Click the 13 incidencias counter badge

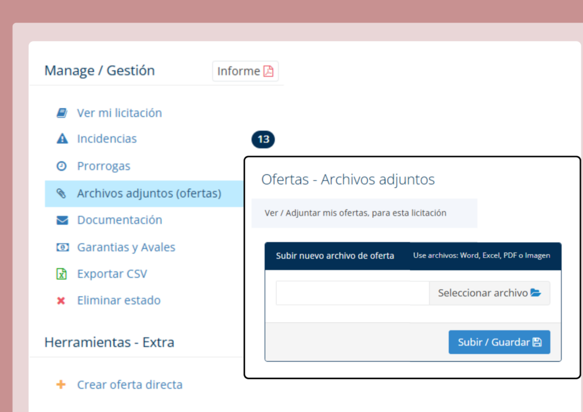[x=263, y=139]
